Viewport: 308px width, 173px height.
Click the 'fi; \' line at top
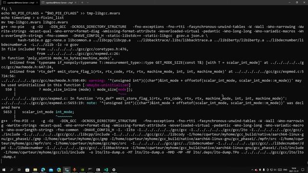pyautogui.click(x=6, y=9)
